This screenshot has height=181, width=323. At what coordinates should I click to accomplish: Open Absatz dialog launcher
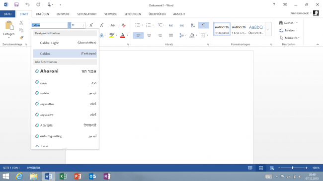coord(208,44)
